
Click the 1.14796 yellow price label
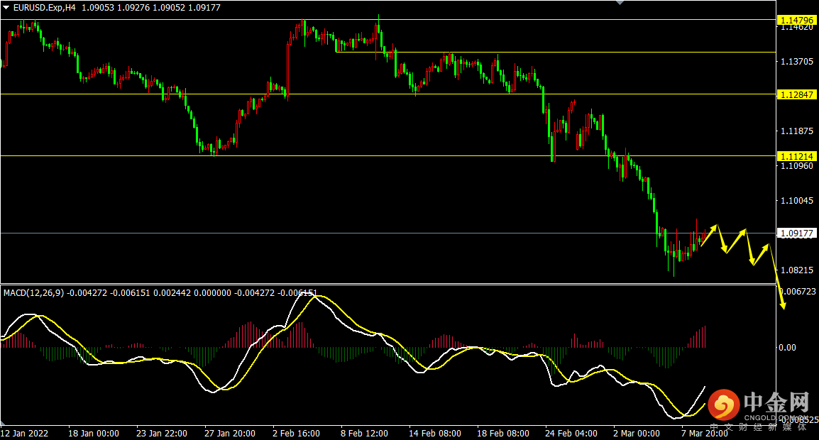pos(797,20)
